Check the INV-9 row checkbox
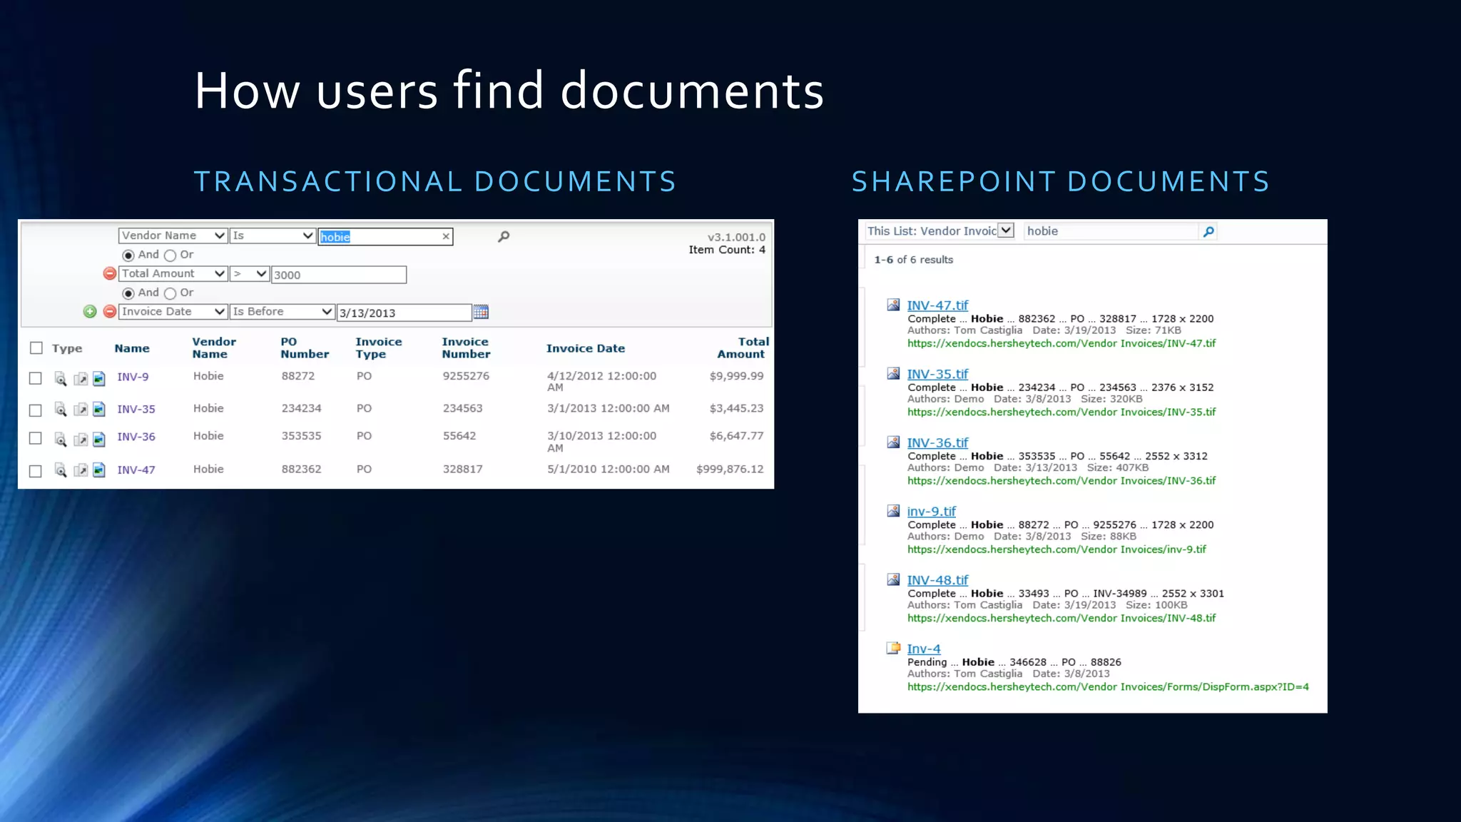The image size is (1461, 822). pos(35,378)
